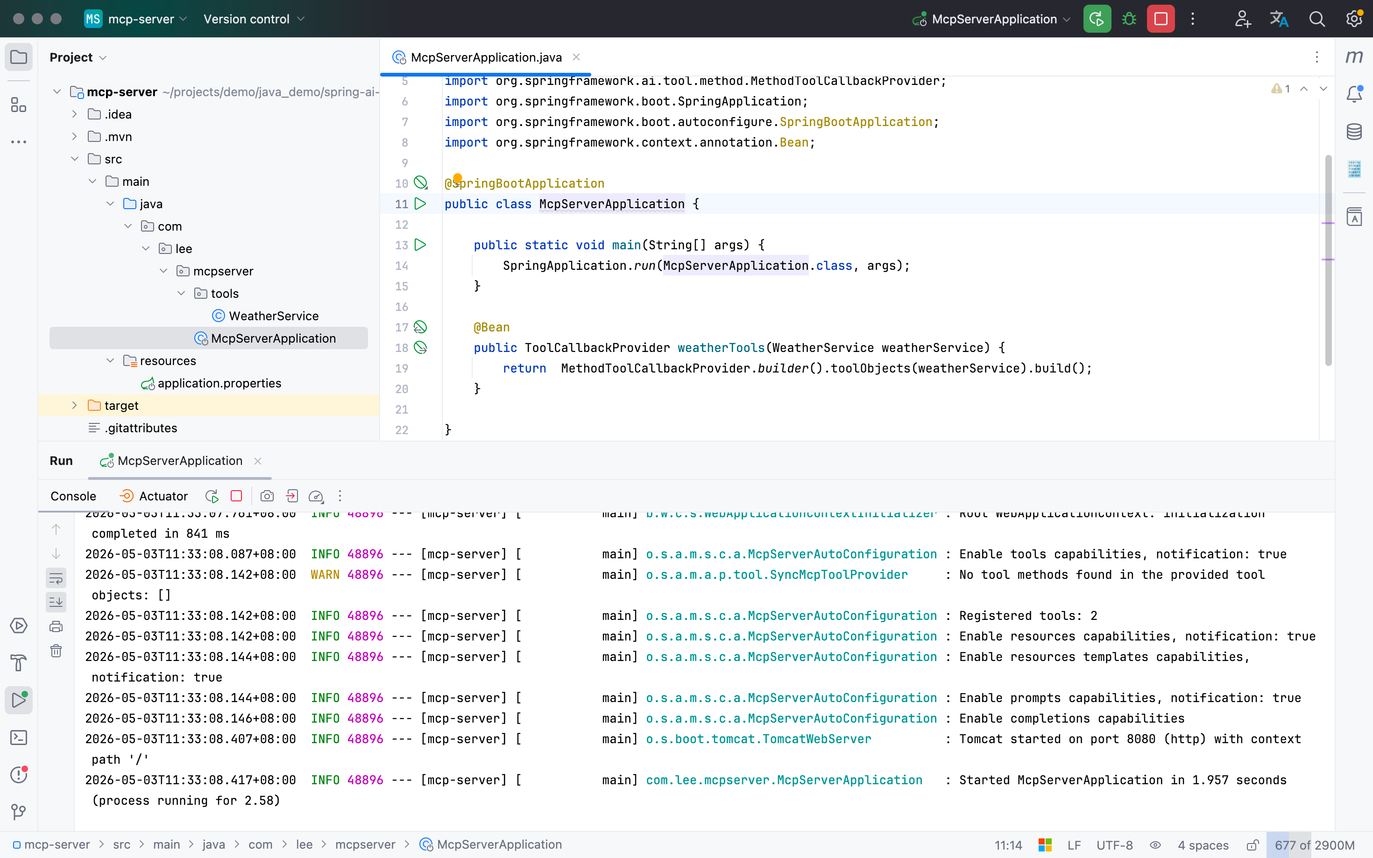Open the Run tool window icon
Image resolution: width=1373 pixels, height=858 pixels.
point(19,700)
